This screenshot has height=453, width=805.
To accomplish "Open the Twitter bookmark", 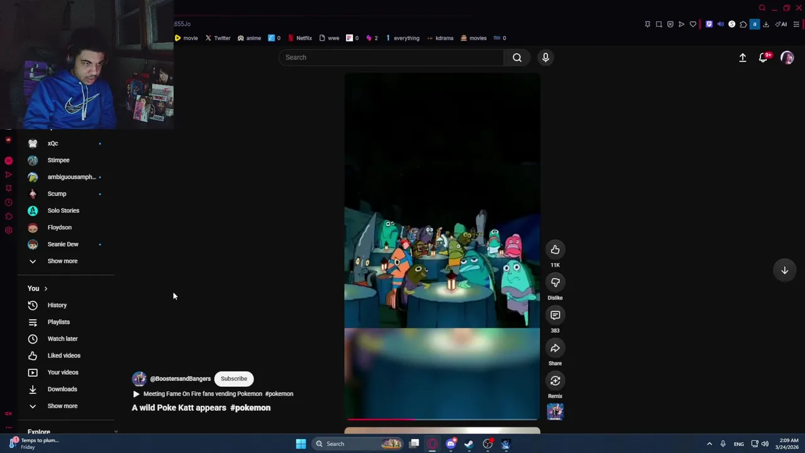I will point(218,38).
